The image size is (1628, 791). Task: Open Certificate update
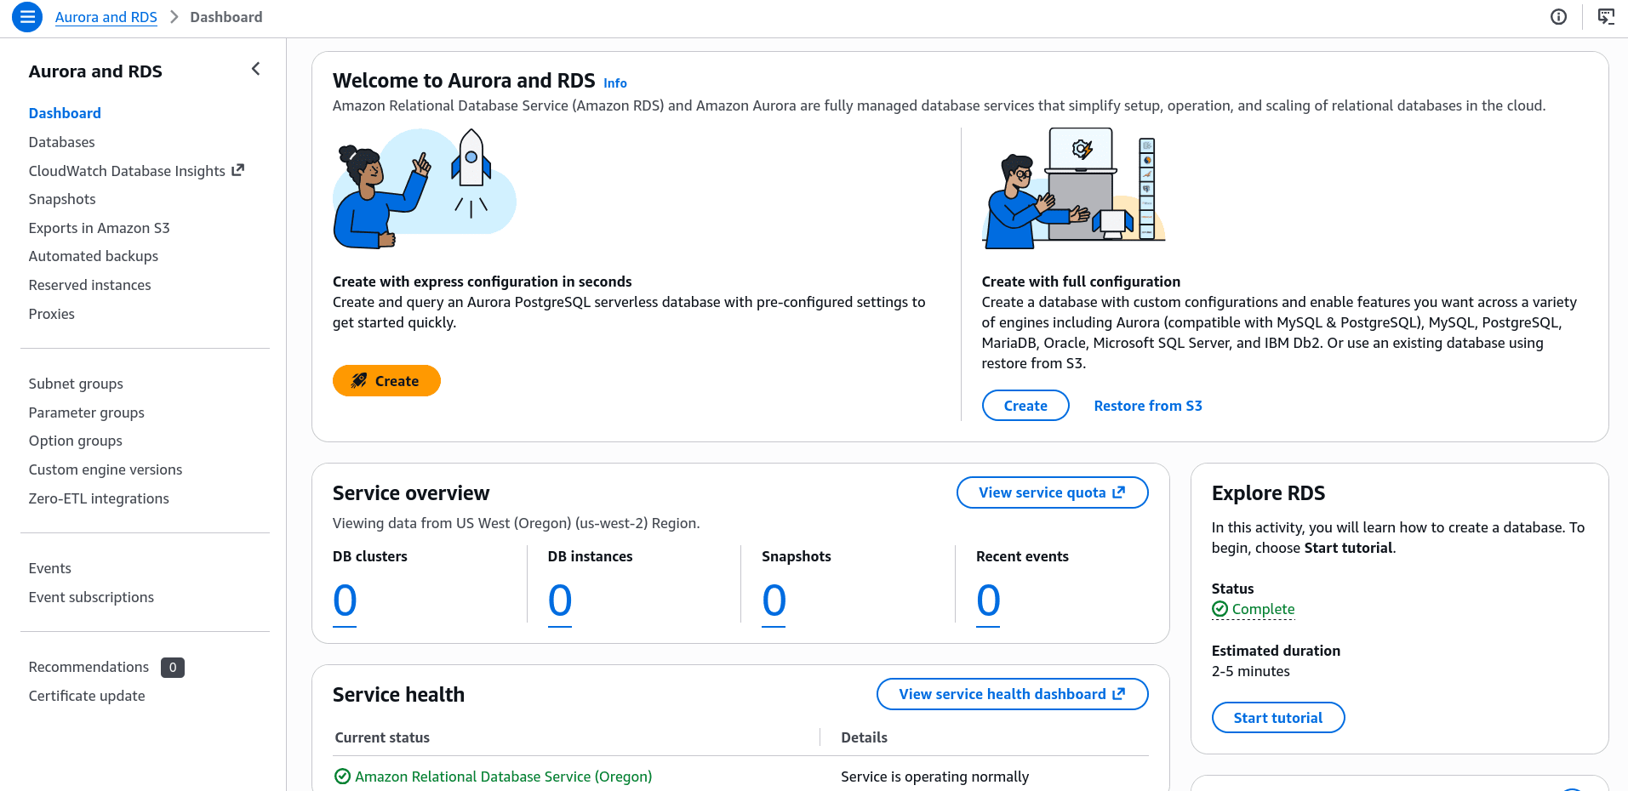(87, 696)
